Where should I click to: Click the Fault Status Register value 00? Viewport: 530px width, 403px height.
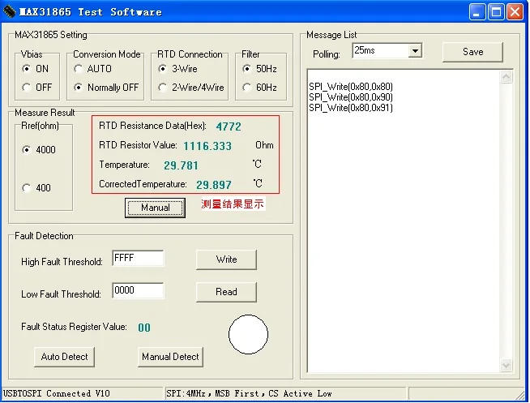coord(144,328)
